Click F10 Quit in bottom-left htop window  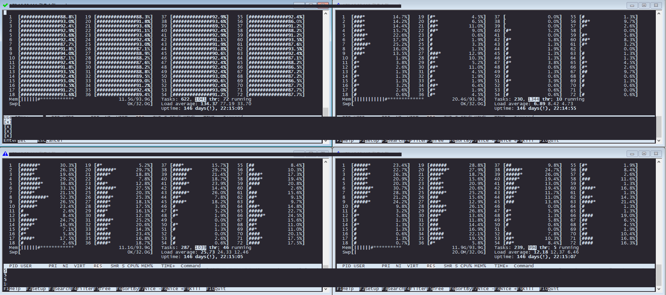point(216,289)
